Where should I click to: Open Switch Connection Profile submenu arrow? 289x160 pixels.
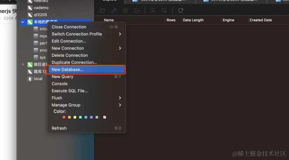(x=120, y=34)
